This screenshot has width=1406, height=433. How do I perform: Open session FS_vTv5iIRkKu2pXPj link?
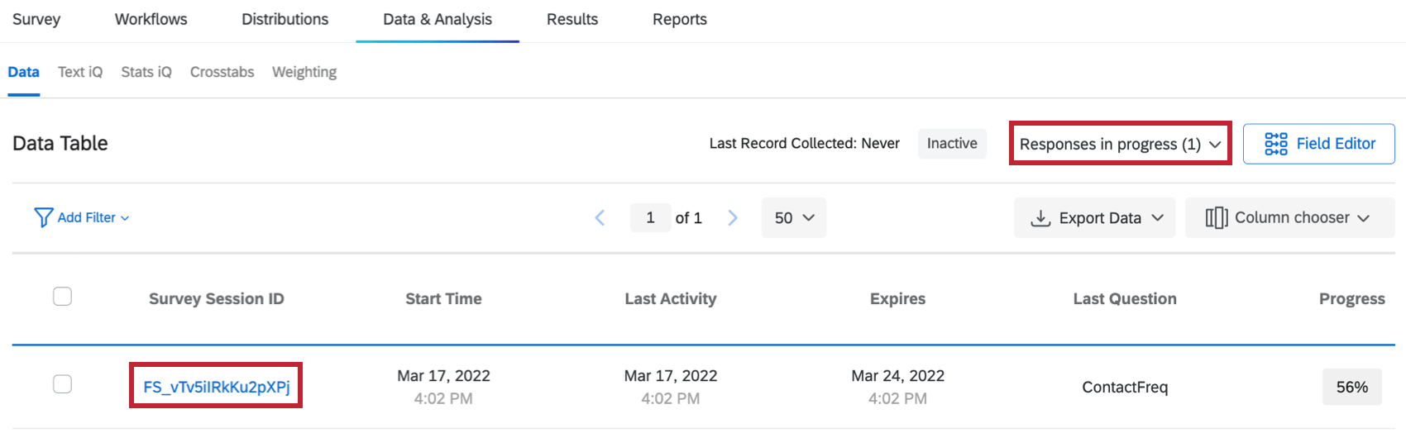217,387
